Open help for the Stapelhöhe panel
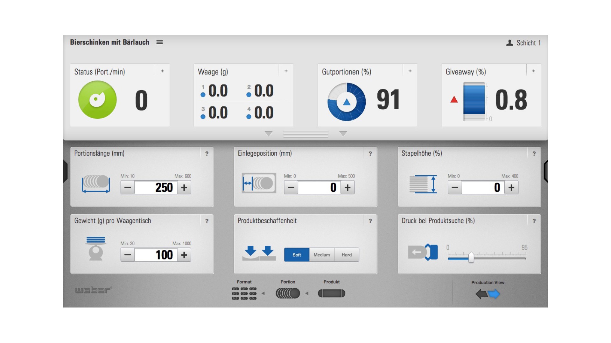The height and width of the screenshot is (343, 611). coord(534,153)
